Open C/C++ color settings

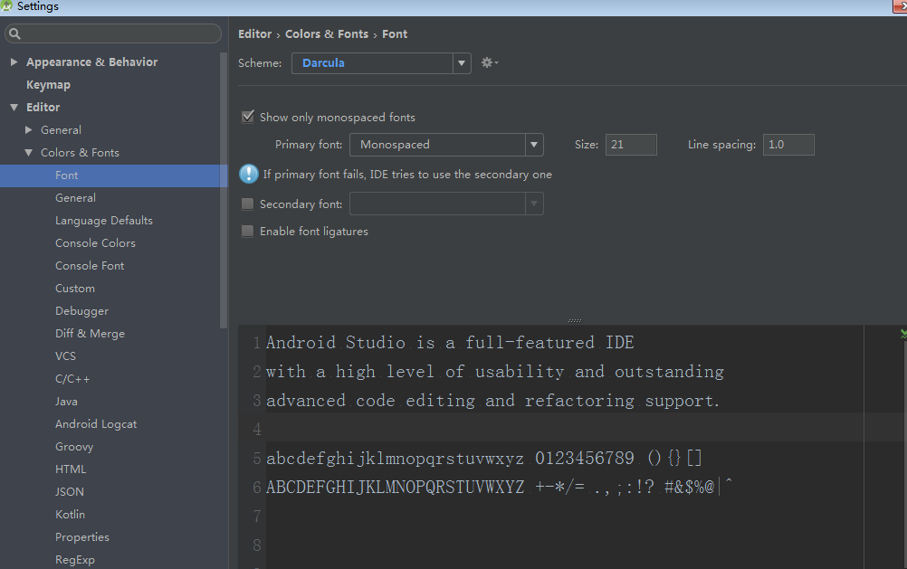72,379
